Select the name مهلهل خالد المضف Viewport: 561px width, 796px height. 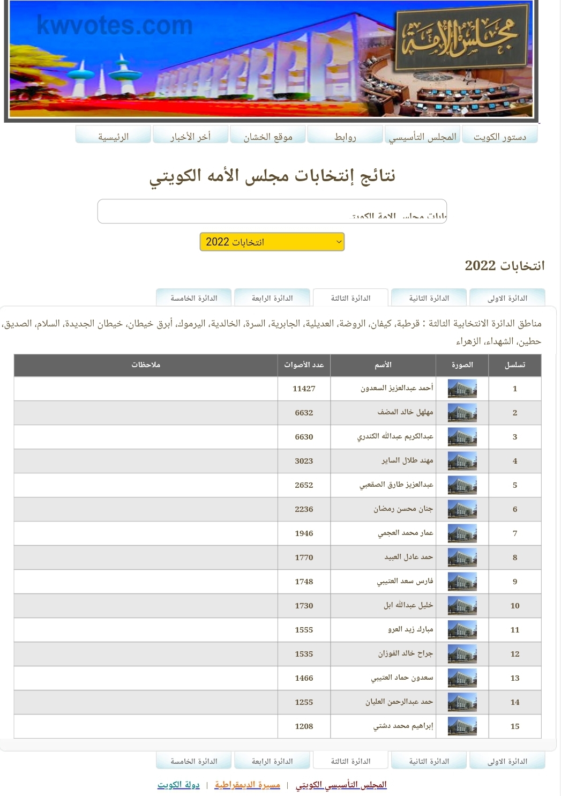(406, 412)
